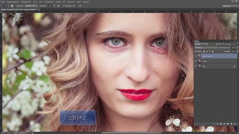
Task: Create new fill or adjustment layer icon
Action: [x=224, y=124]
